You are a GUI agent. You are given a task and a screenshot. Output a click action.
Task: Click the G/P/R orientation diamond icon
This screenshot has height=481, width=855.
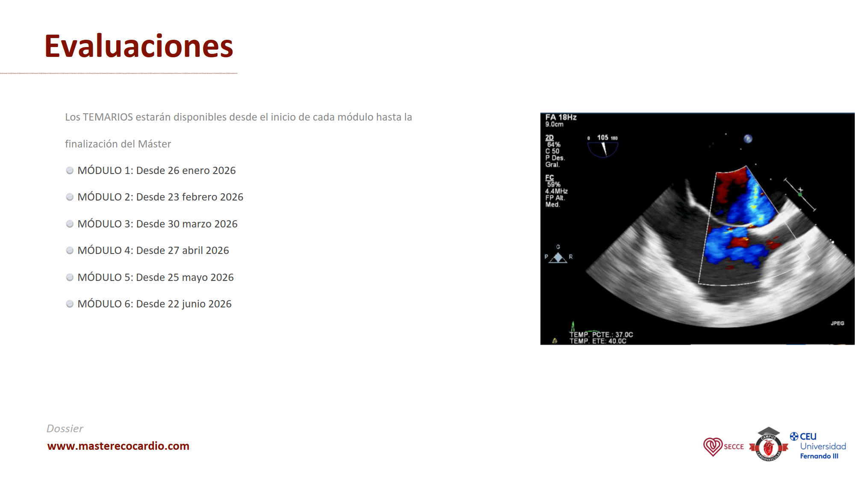tap(558, 257)
